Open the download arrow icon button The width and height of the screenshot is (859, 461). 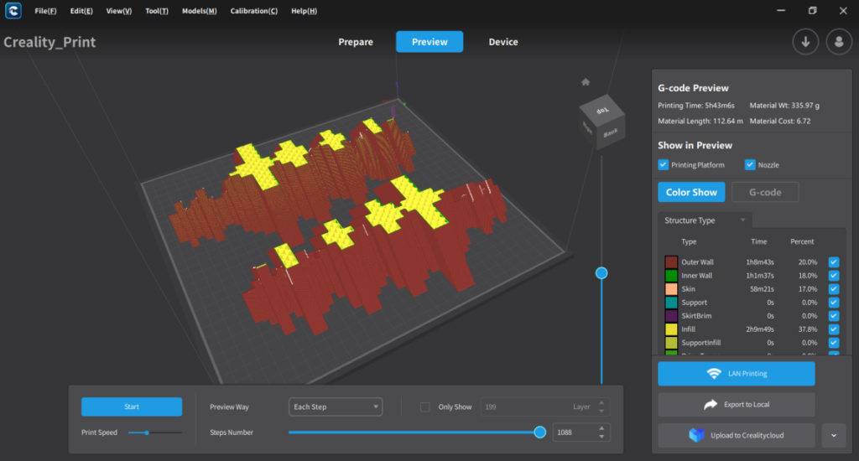click(x=805, y=42)
